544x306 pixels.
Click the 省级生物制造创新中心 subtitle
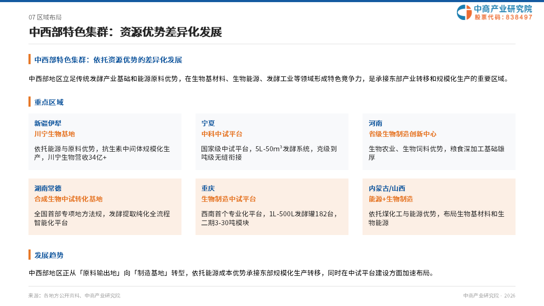[x=402, y=134]
